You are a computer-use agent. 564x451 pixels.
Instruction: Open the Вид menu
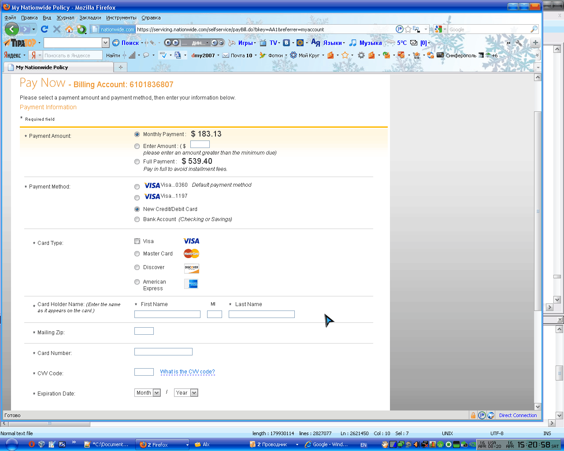point(47,18)
